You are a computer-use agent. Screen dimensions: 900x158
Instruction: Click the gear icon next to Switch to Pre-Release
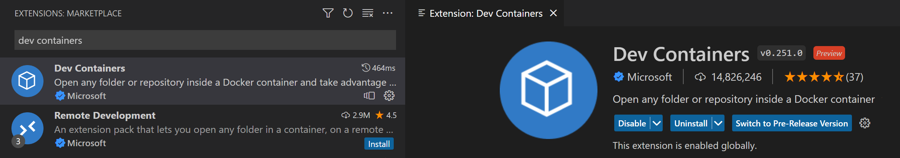(x=865, y=123)
